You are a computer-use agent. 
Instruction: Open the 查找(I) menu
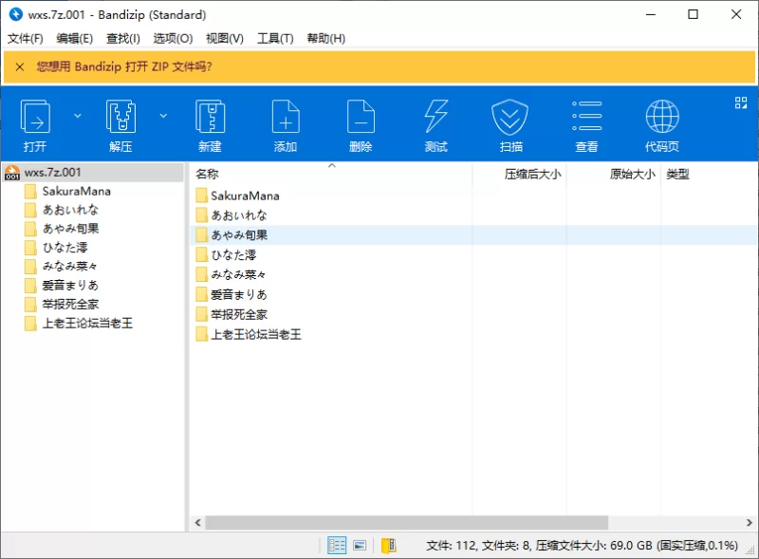coord(123,38)
